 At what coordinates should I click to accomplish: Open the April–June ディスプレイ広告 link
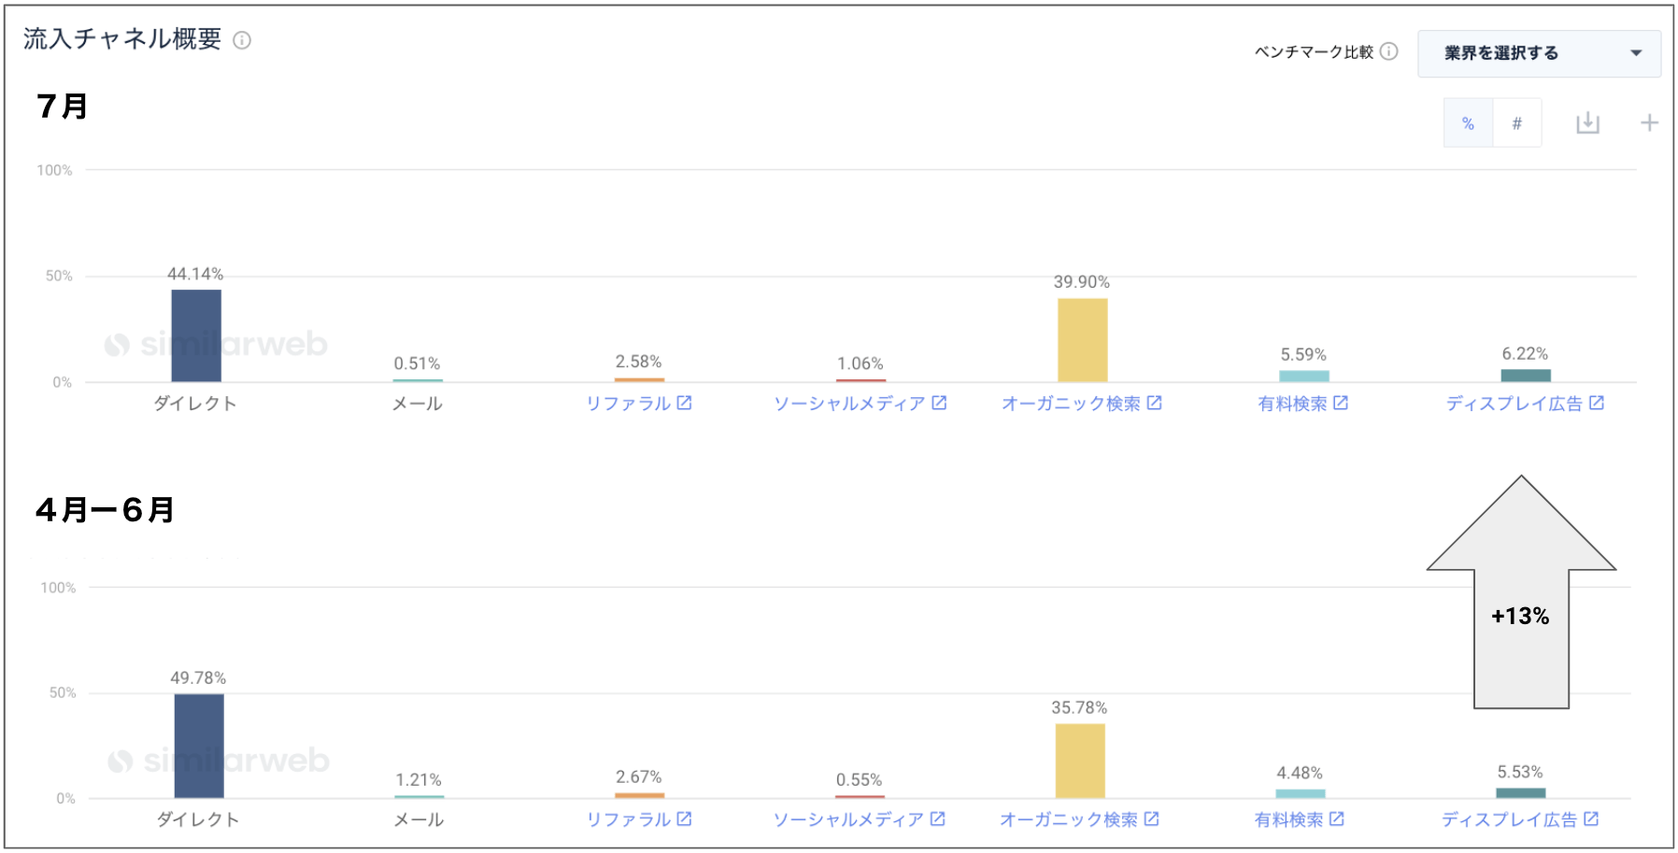[x=1509, y=819]
